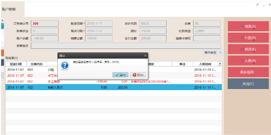This screenshot has width=271, height=135.
Task: Click the 关闭(C) close button
Action: pyautogui.click(x=248, y=84)
